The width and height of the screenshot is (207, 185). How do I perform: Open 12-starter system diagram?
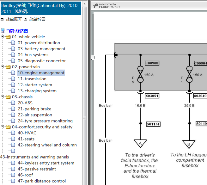[35, 85]
